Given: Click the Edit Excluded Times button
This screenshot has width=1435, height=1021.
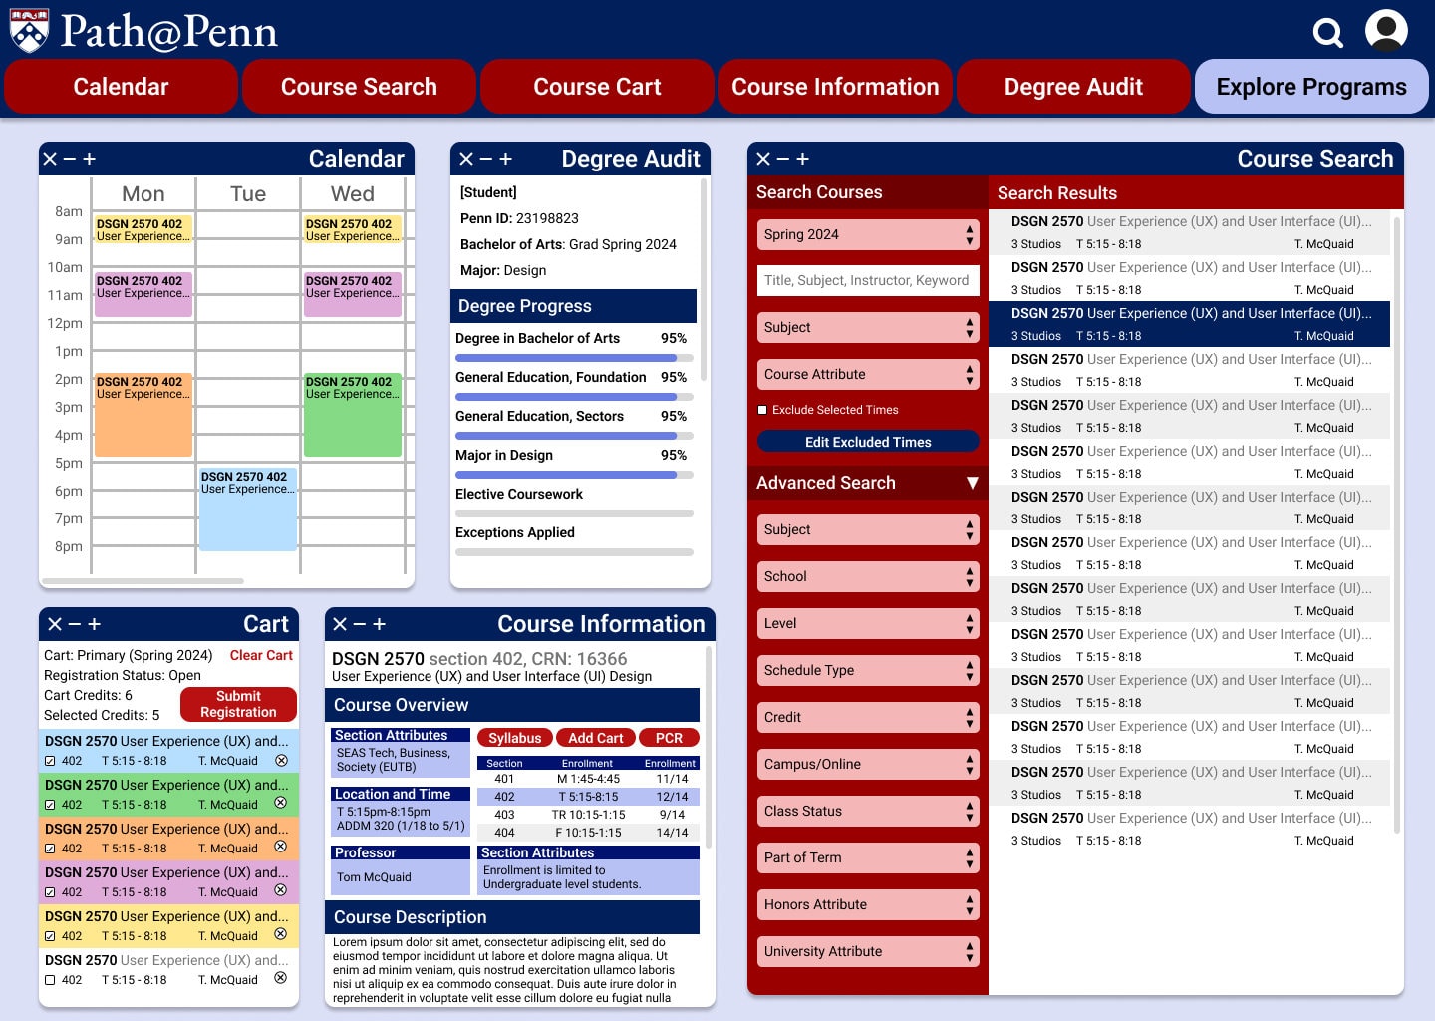Looking at the screenshot, I should [x=868, y=442].
